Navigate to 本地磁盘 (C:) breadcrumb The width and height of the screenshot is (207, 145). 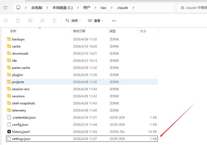pos(62,8)
